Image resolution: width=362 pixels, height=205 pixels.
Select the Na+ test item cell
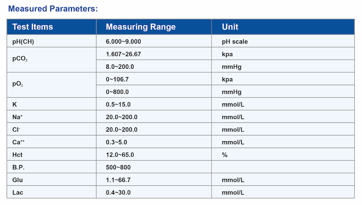coord(18,117)
